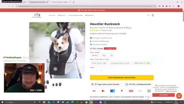184x104 pixels.
Task: Open the orange live chat bubble
Action: (179, 96)
